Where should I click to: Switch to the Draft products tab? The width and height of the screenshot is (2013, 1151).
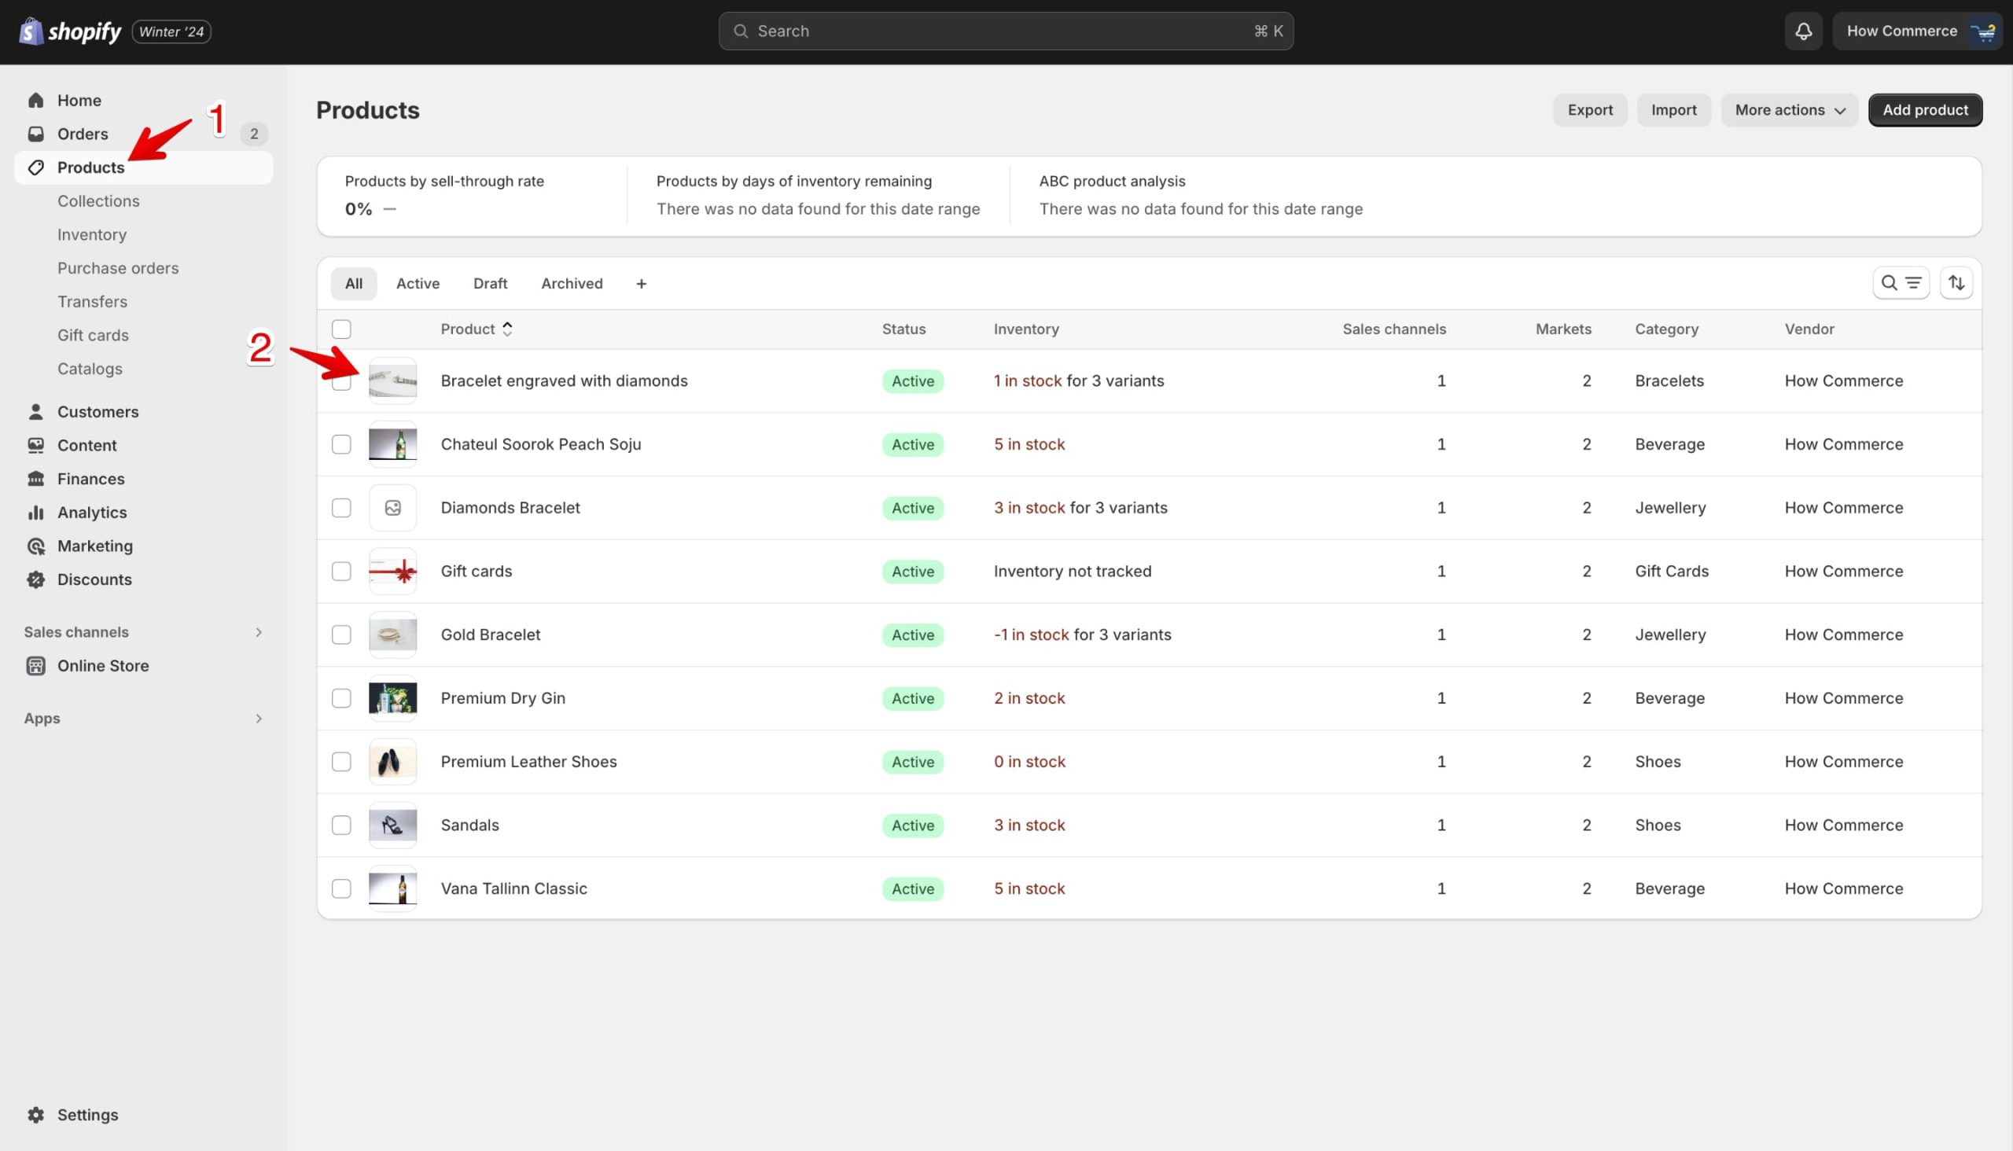pos(490,283)
